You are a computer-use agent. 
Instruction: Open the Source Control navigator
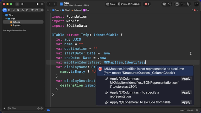point(9,10)
